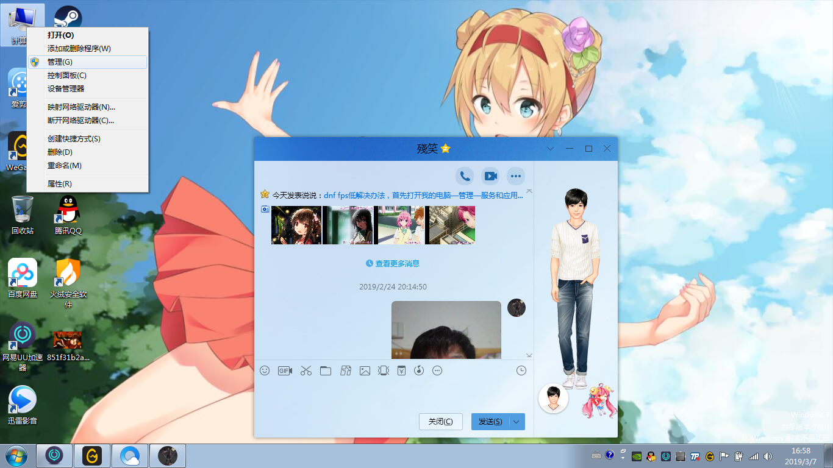The height and width of the screenshot is (468, 833).
Task: Open the volume speaker tray icon
Action: click(768, 456)
